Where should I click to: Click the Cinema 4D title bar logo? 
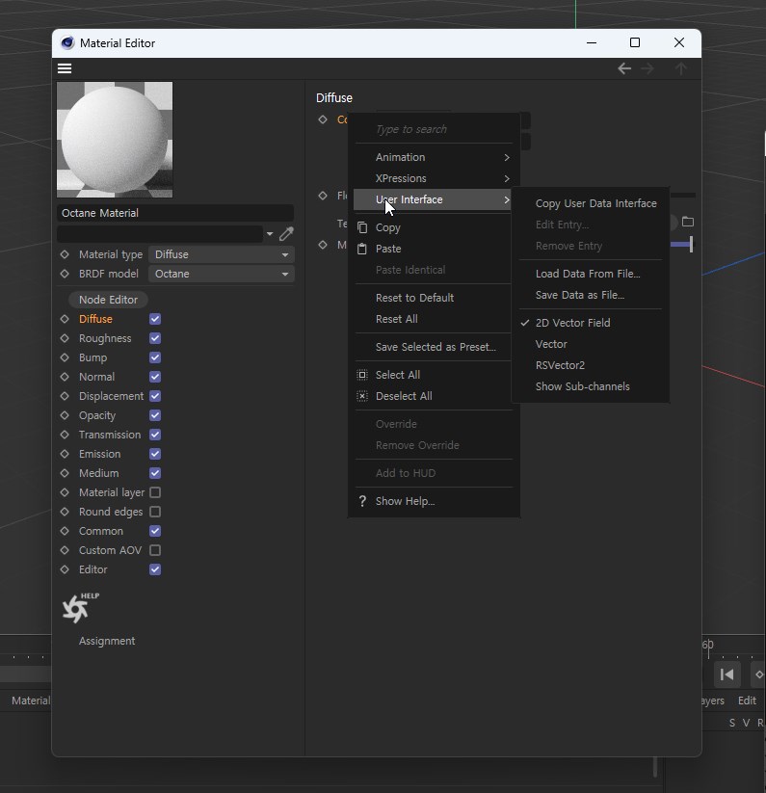tap(67, 43)
